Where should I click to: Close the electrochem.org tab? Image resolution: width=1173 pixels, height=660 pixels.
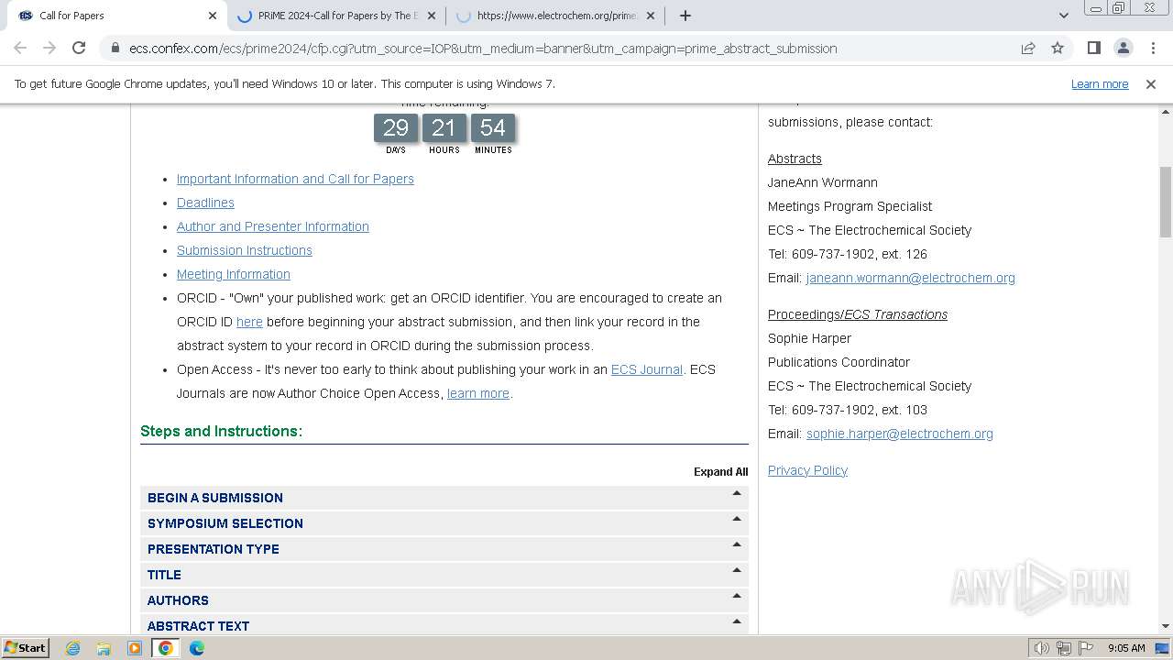tap(651, 16)
